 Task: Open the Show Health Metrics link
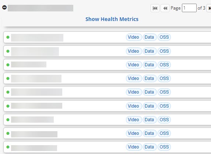click(x=112, y=19)
